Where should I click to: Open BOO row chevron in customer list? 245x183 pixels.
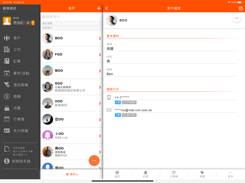click(100, 38)
